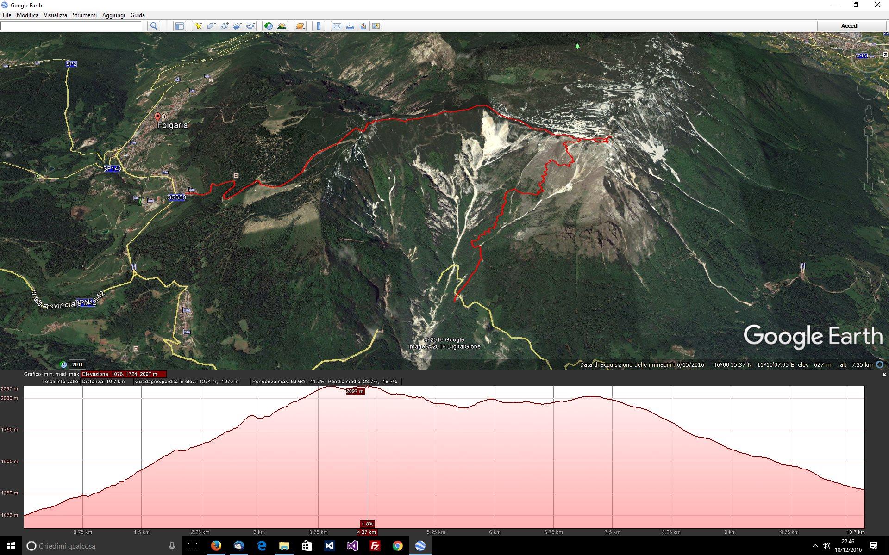Image resolution: width=889 pixels, height=555 pixels.
Task: Click the search magnifier button
Action: pyautogui.click(x=154, y=26)
